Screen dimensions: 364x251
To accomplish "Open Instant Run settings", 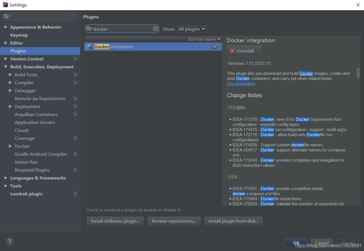I will (x=26, y=162).
